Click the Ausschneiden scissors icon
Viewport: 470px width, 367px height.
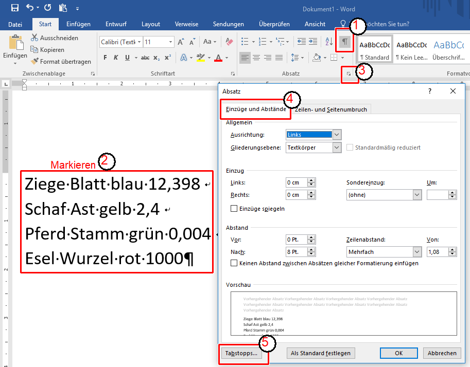pyautogui.click(x=34, y=38)
